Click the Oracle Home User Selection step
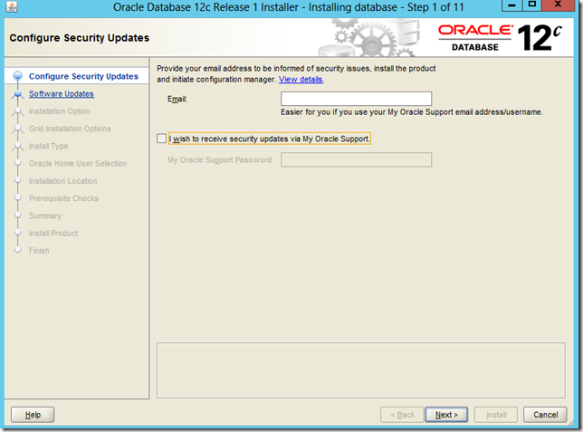Viewport: 583px width, 432px height. pyautogui.click(x=78, y=164)
